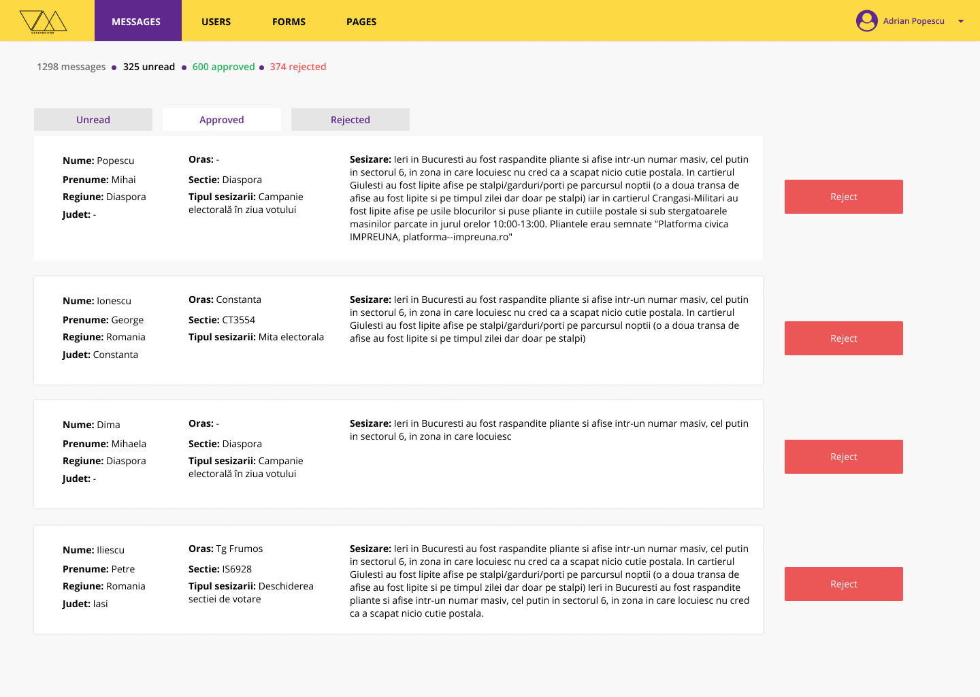Screen dimensions: 980x697
Task: Click 'Oras: Constanta' field
Action: pos(225,299)
